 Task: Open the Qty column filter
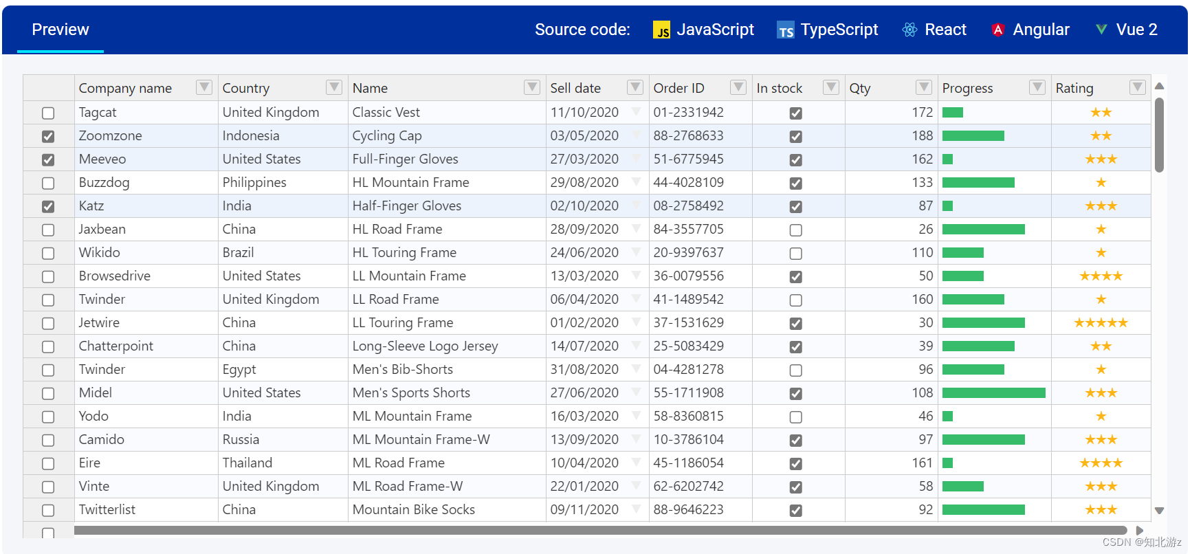924,87
